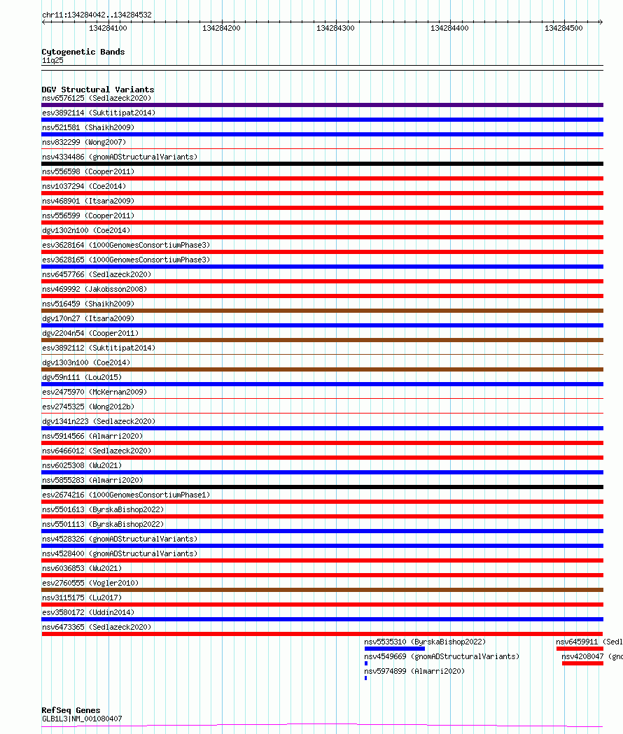The width and height of the screenshot is (623, 734).
Task: Click nsv832299 (Wong2007) label
Action: click(84, 142)
